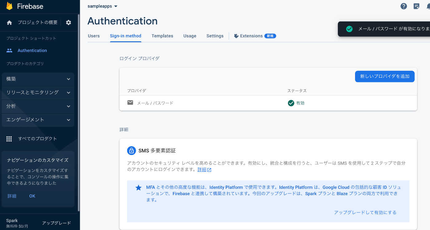The height and width of the screenshot is (230, 430).
Task: Open the Extensions tab label
Action: (251, 36)
